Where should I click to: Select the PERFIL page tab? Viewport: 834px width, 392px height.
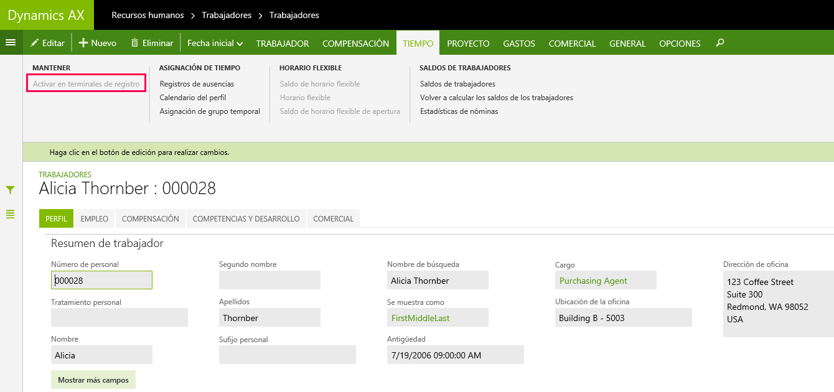click(56, 218)
